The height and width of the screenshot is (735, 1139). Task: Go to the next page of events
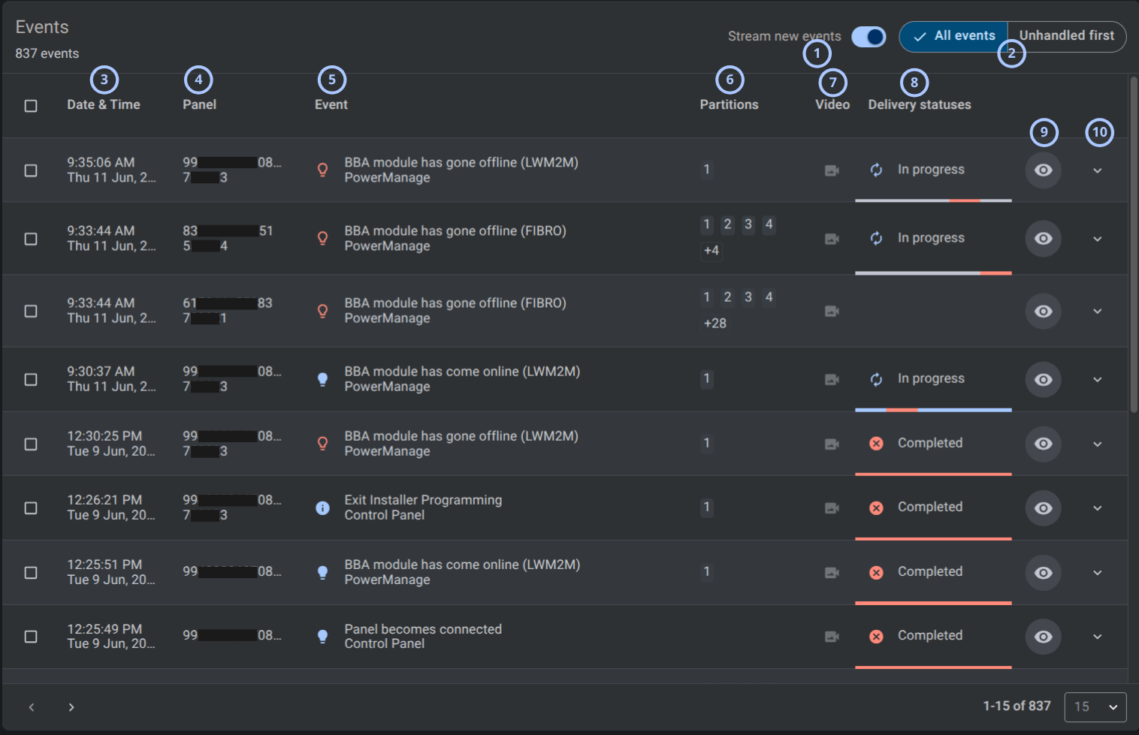(x=71, y=707)
